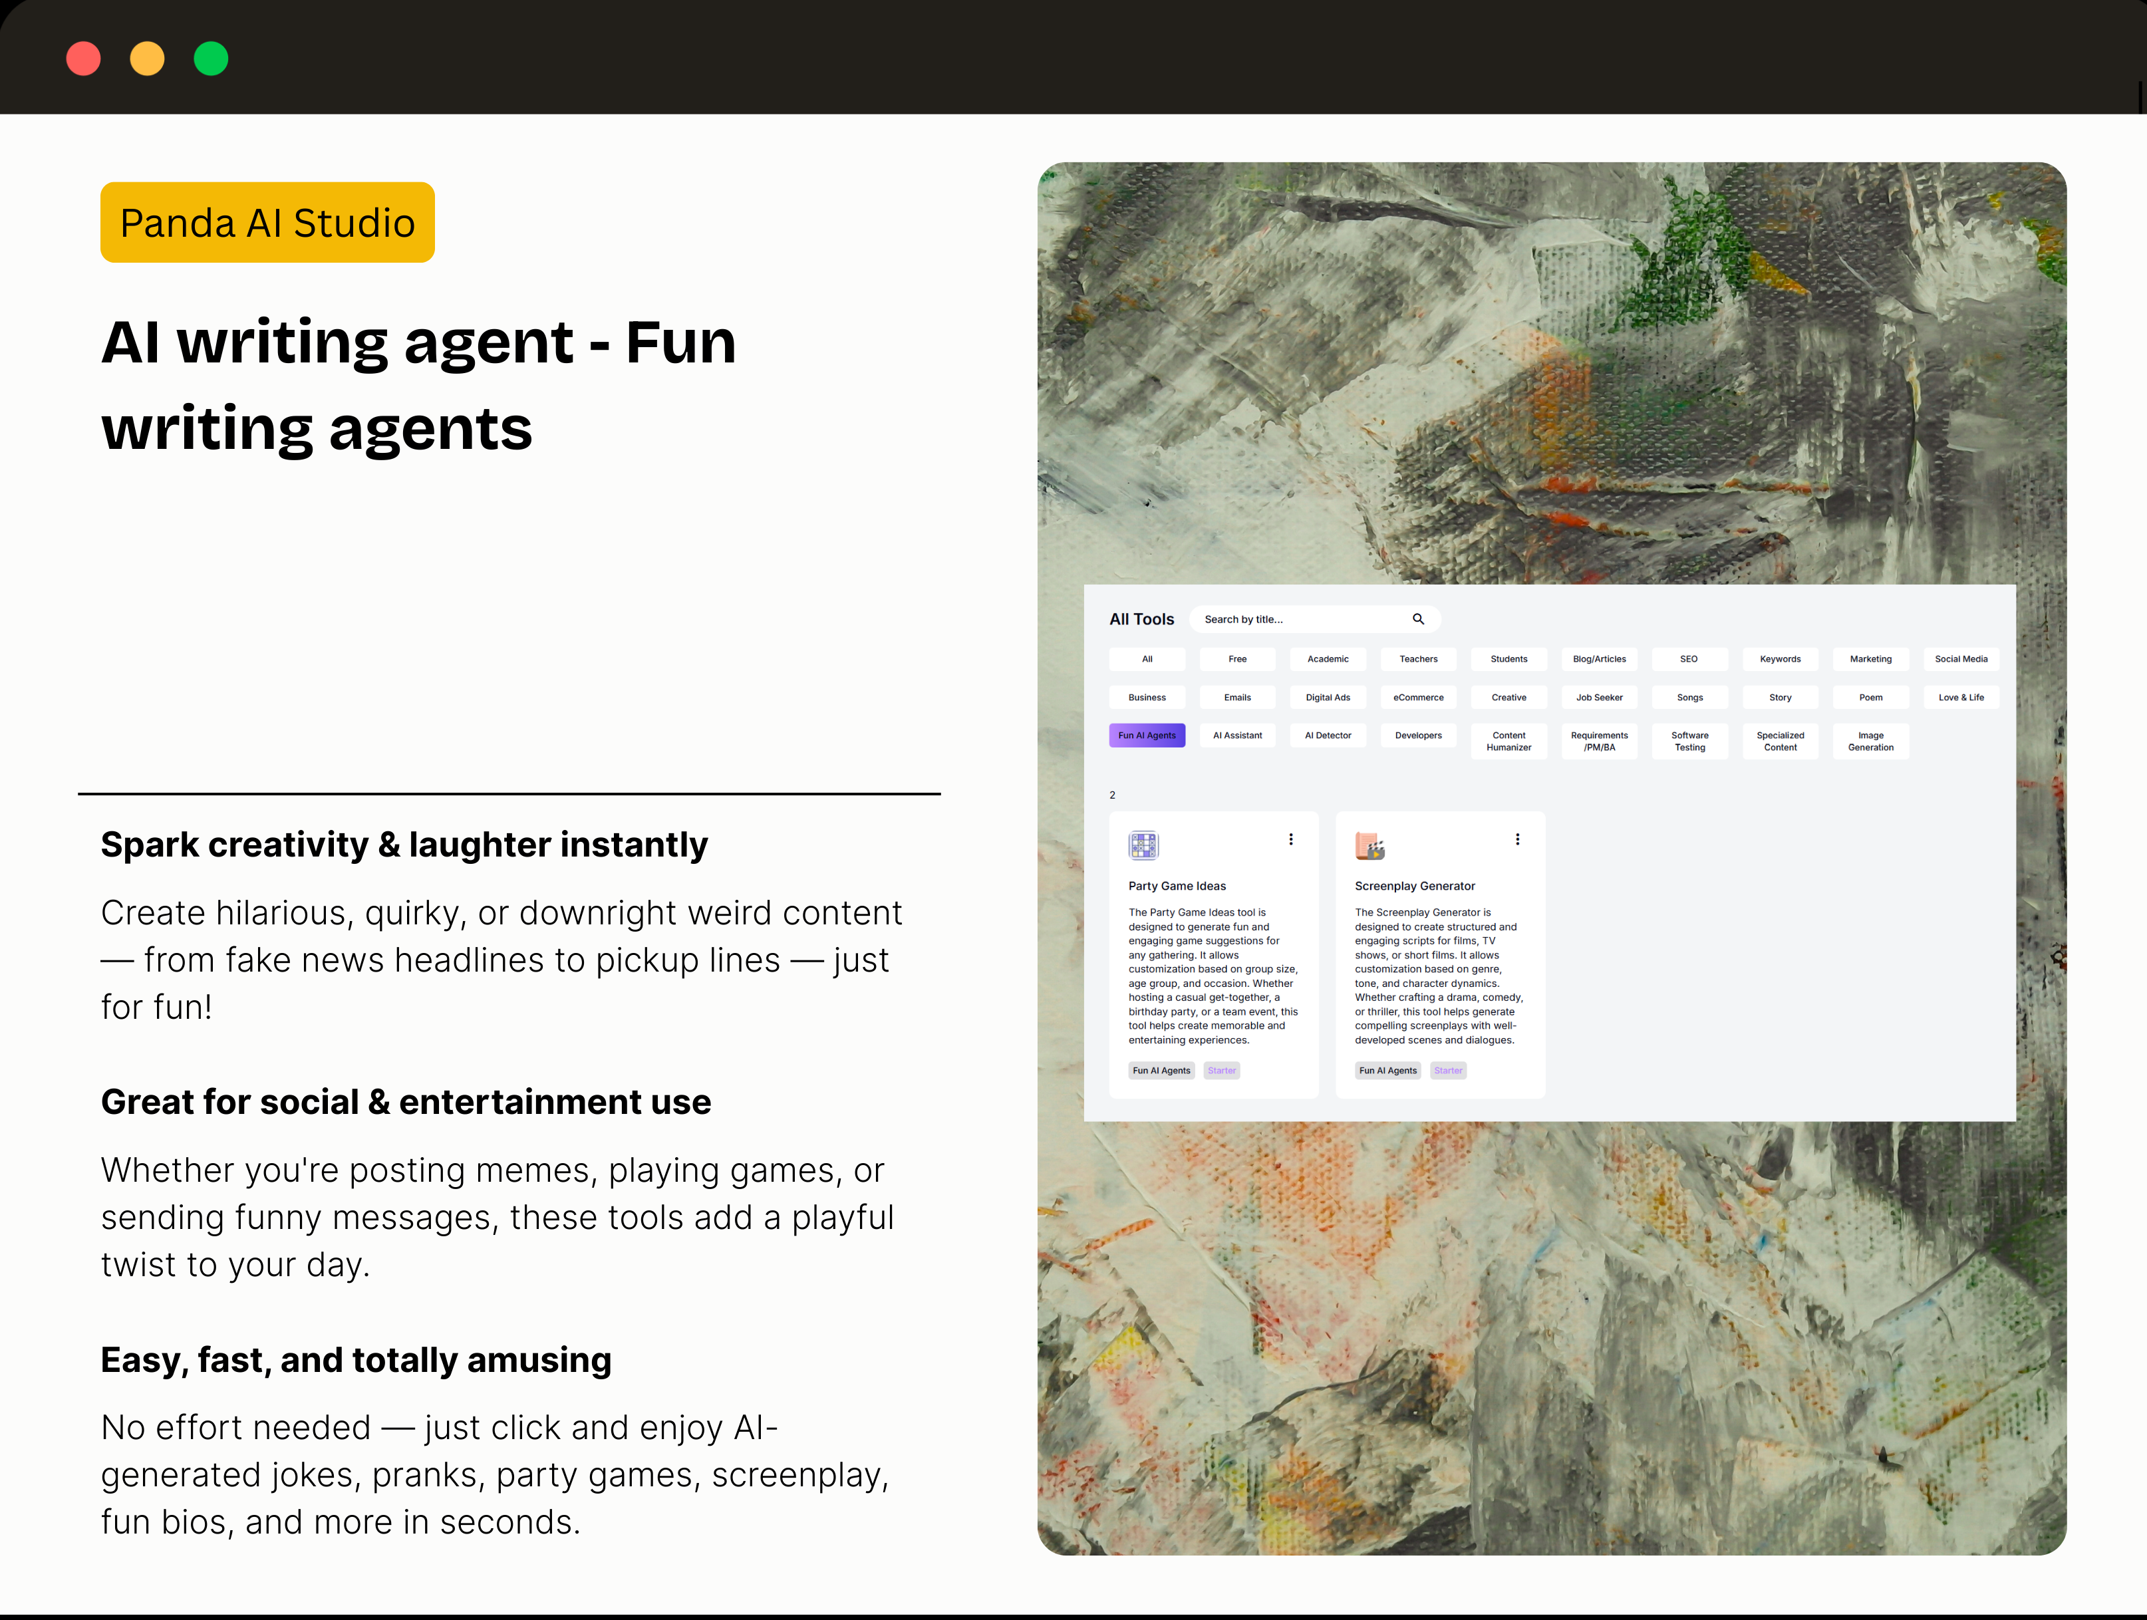Viewport: 2147px width, 1620px height.
Task: Select the Teachers category filter
Action: click(x=1418, y=659)
